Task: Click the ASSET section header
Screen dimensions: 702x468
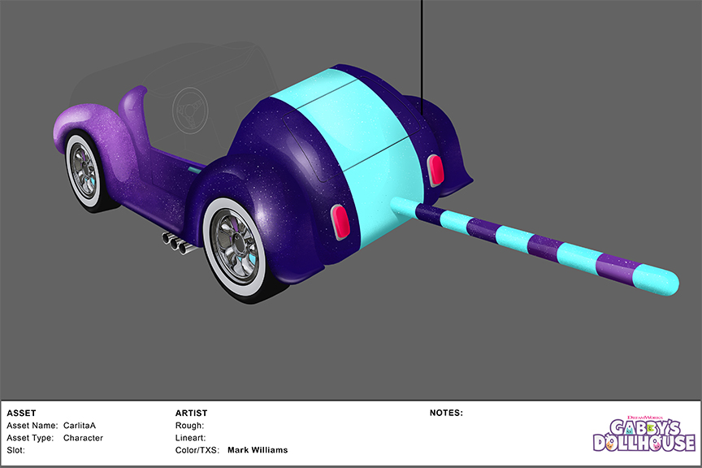Action: (21, 413)
